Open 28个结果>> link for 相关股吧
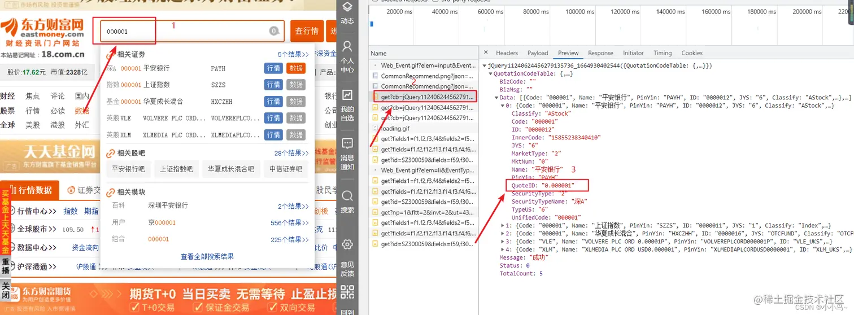This screenshot has width=854, height=315. click(x=291, y=153)
